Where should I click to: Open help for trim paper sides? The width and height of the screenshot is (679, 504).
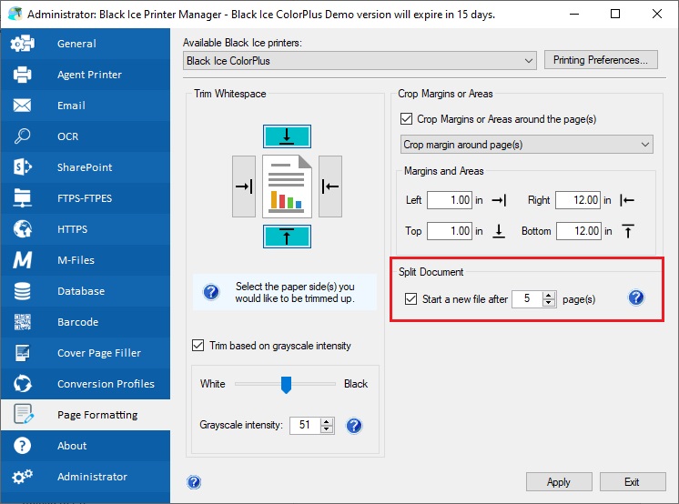211,292
